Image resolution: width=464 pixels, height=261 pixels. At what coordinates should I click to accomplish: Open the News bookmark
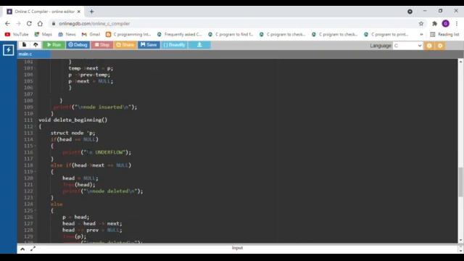pos(67,34)
